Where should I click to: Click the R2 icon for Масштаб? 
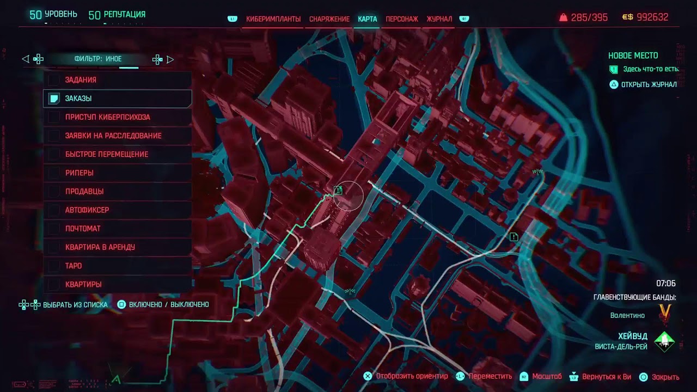tap(524, 377)
